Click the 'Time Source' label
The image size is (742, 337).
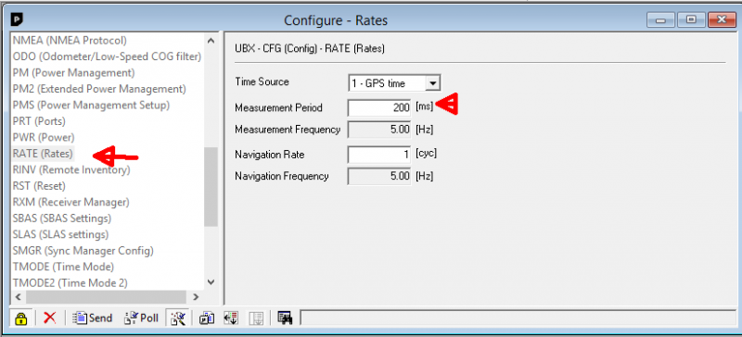[262, 81]
